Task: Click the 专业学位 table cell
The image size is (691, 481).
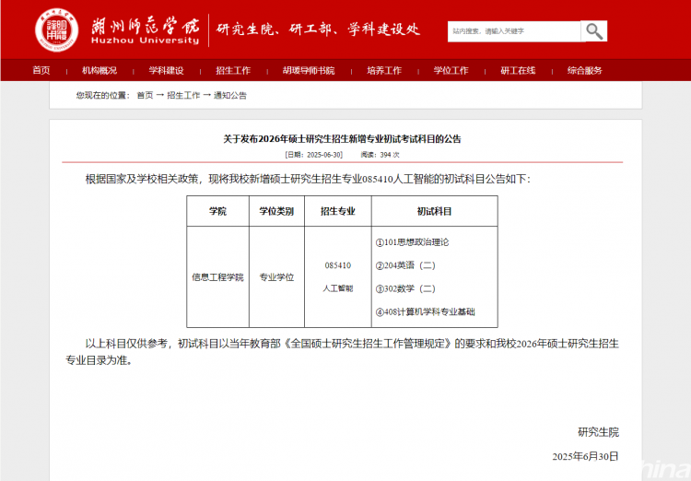Action: [x=276, y=277]
